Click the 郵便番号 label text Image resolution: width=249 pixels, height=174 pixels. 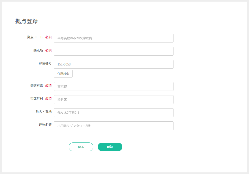(x=45, y=63)
